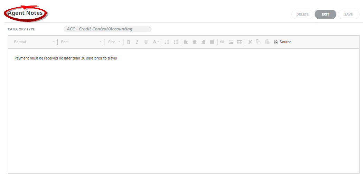Toggle italic formatting in the editor toolbar

click(x=137, y=42)
